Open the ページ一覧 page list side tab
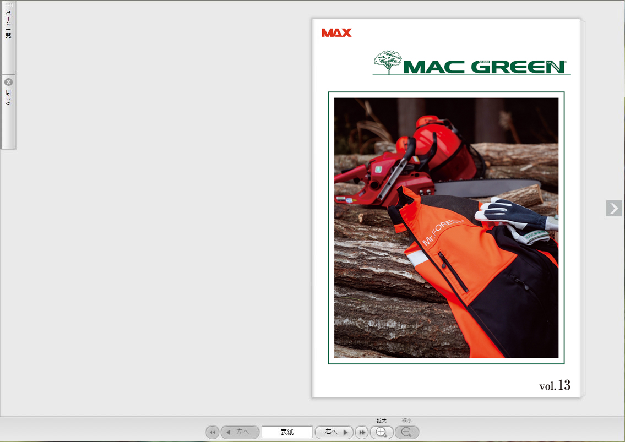Screen dimensions: 625x442 coord(8,28)
